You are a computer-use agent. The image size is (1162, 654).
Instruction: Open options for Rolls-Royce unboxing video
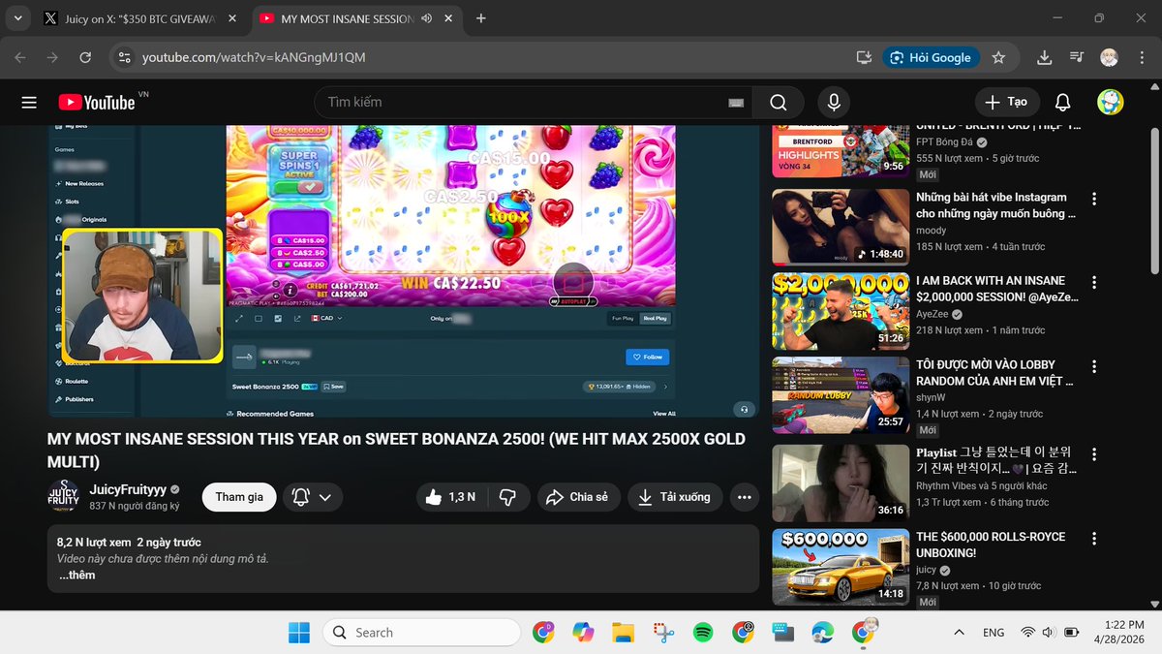[1094, 539]
